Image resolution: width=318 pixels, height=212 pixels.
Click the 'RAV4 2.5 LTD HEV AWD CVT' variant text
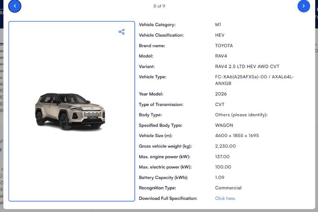coord(247,66)
